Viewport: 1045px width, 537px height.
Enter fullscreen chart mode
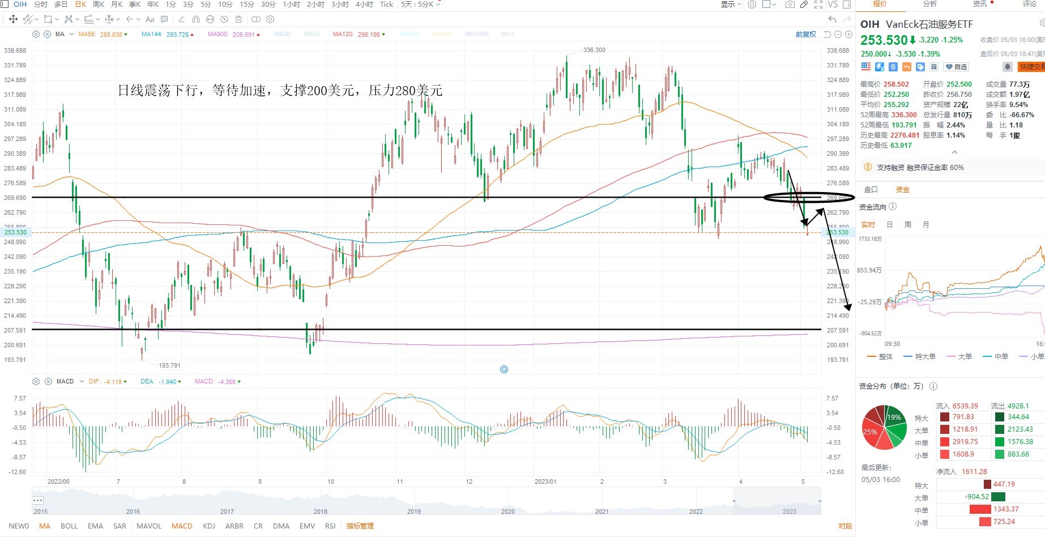coord(818,5)
